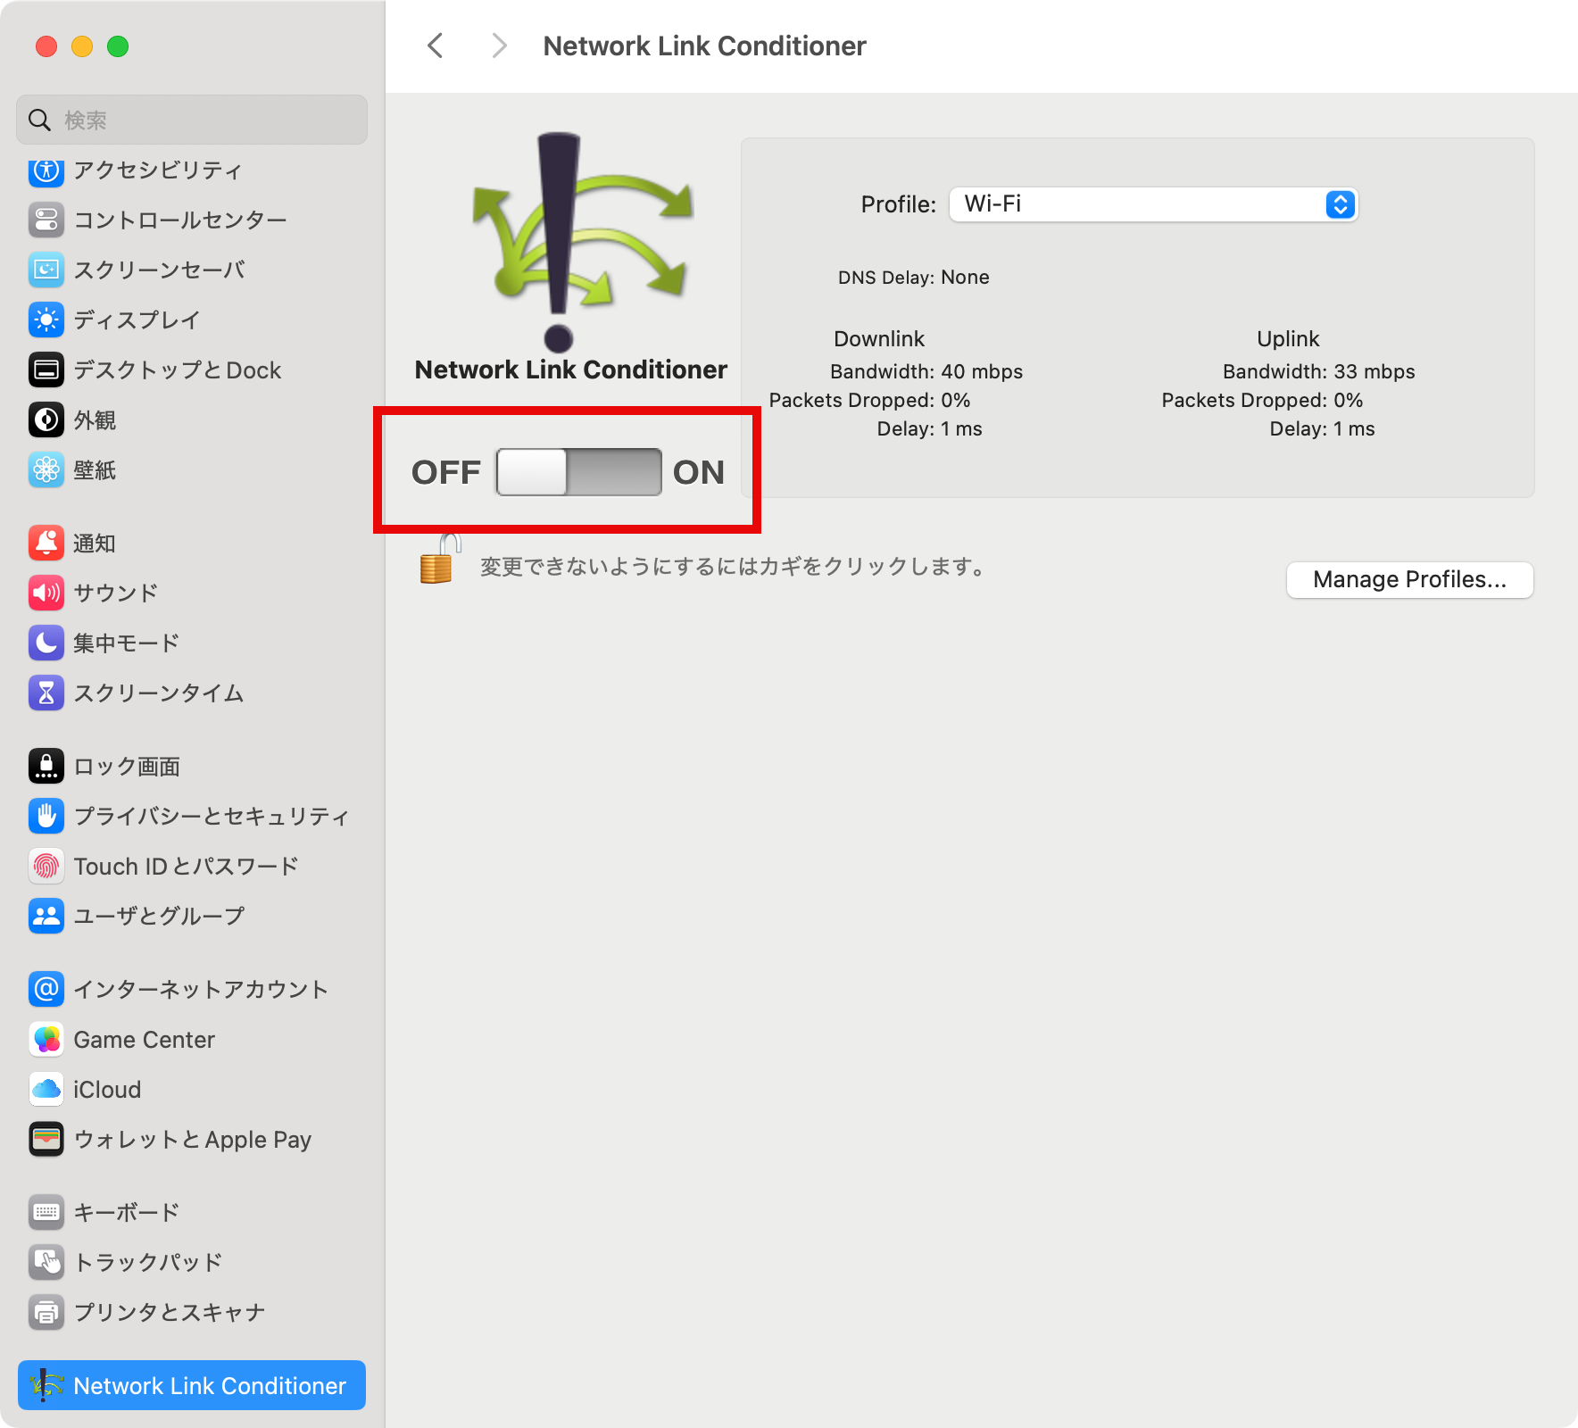Click the Uplink heading
Image resolution: width=1578 pixels, height=1428 pixels.
point(1288,339)
